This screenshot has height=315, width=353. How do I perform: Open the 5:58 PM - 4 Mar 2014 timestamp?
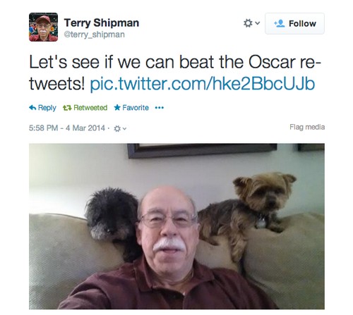point(67,128)
